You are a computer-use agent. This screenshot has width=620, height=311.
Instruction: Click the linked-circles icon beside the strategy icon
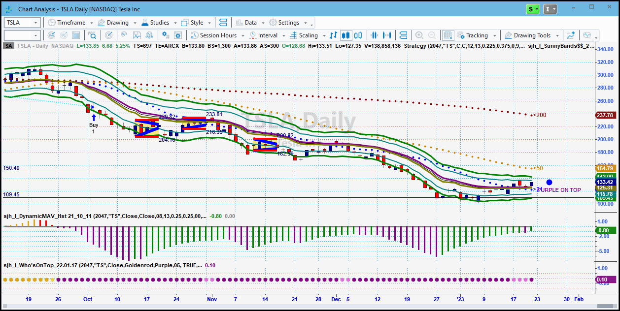click(149, 35)
